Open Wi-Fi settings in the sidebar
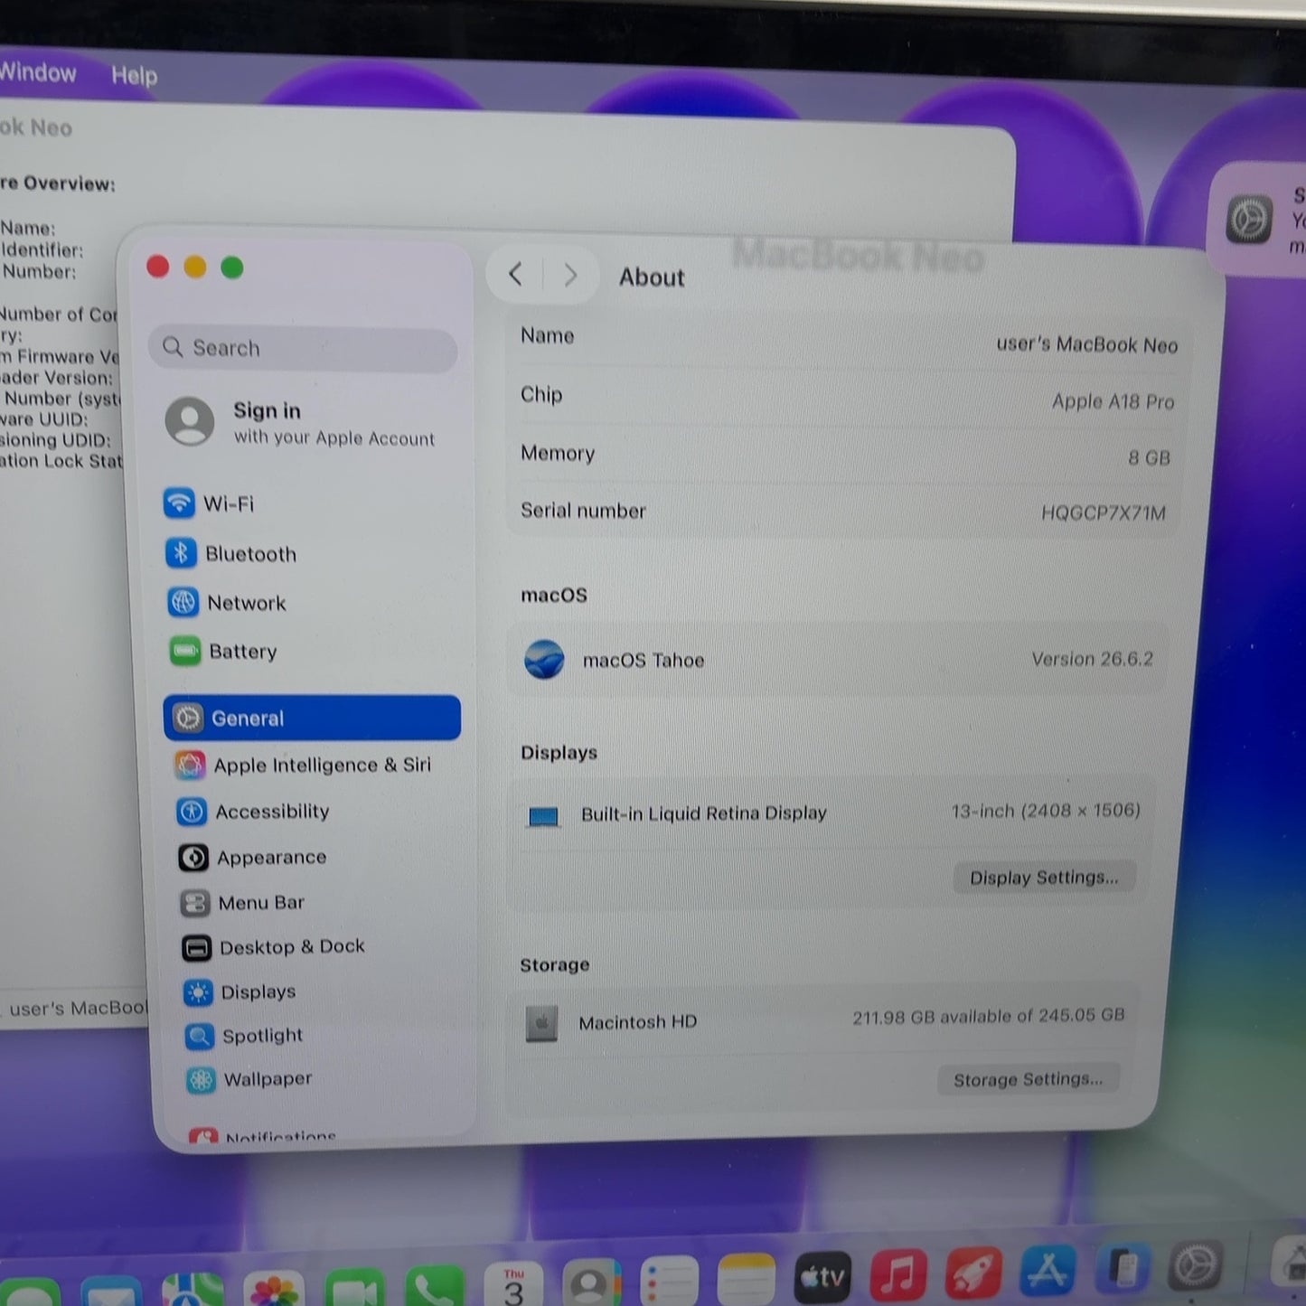The image size is (1306, 1306). pos(210,503)
